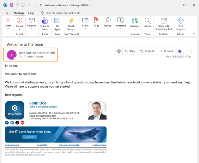The height and width of the screenshot is (163, 199).
Task: Click the Facebook icon in signature
Action: [x=7, y=123]
